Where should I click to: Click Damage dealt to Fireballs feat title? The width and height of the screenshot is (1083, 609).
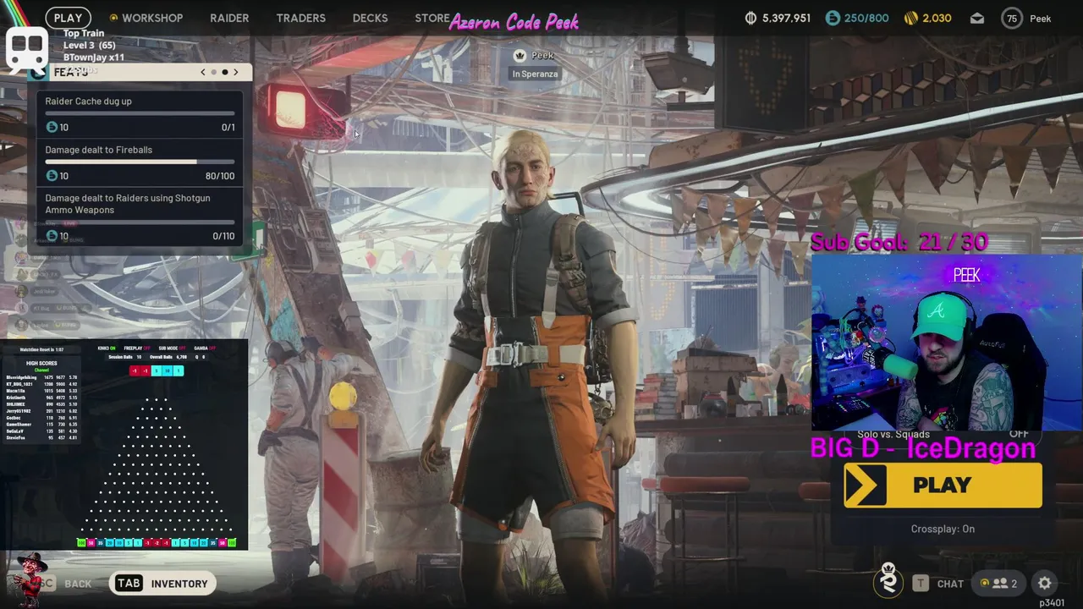click(x=99, y=150)
